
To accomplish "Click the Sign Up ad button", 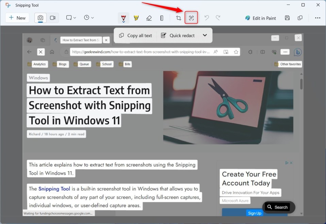I will (x=255, y=213).
